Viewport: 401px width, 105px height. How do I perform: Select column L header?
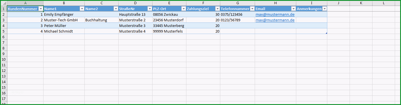coord(383,3)
